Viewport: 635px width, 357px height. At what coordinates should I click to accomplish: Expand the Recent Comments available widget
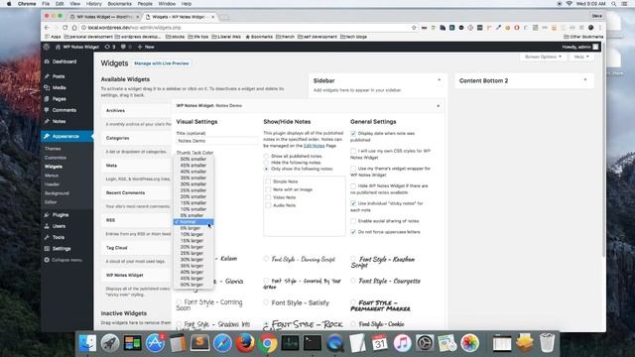[136, 193]
